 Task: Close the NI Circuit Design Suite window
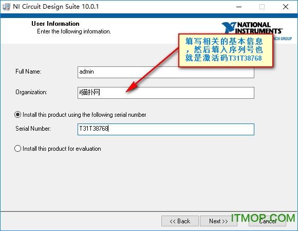[x=286, y=7]
